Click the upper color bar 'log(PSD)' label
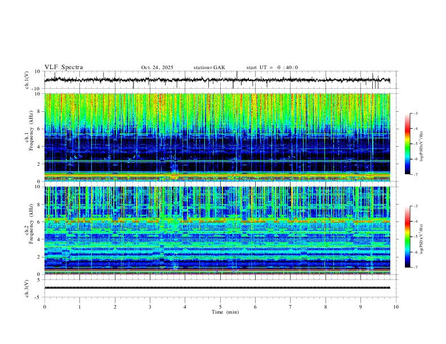Viewport: 446px width, 344px height. tap(422, 146)
